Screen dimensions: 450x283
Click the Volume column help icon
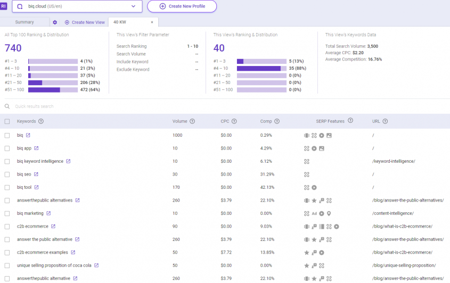click(192, 121)
